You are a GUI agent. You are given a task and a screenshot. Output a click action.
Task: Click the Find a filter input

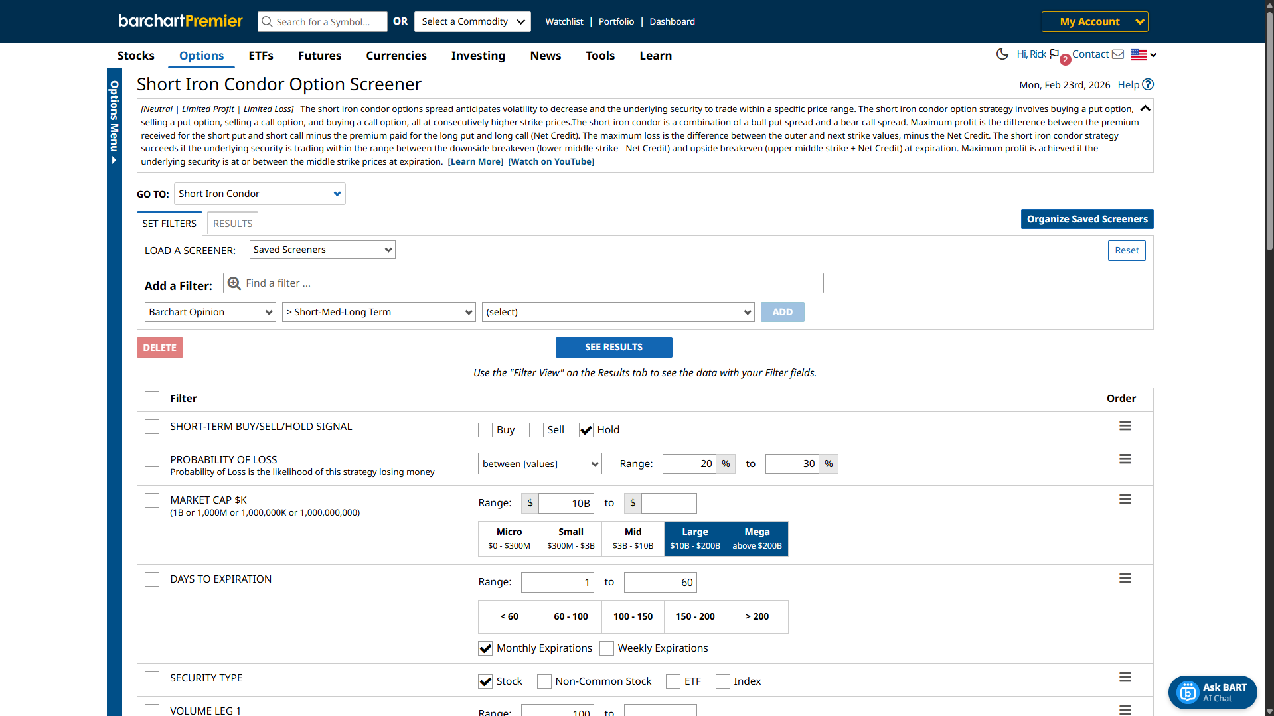coord(523,283)
